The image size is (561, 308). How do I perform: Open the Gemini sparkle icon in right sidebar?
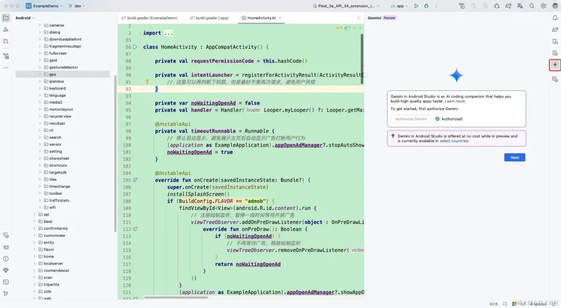click(555, 65)
